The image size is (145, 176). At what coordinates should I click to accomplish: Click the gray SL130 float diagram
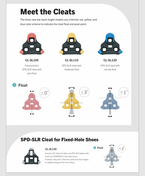(112, 156)
